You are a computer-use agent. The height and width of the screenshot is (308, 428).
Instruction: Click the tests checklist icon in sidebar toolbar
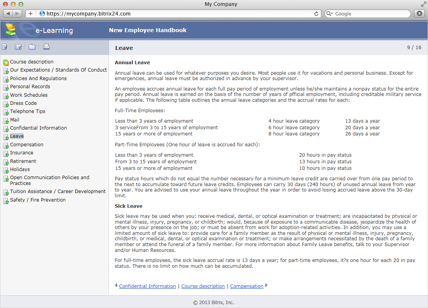click(x=5, y=47)
